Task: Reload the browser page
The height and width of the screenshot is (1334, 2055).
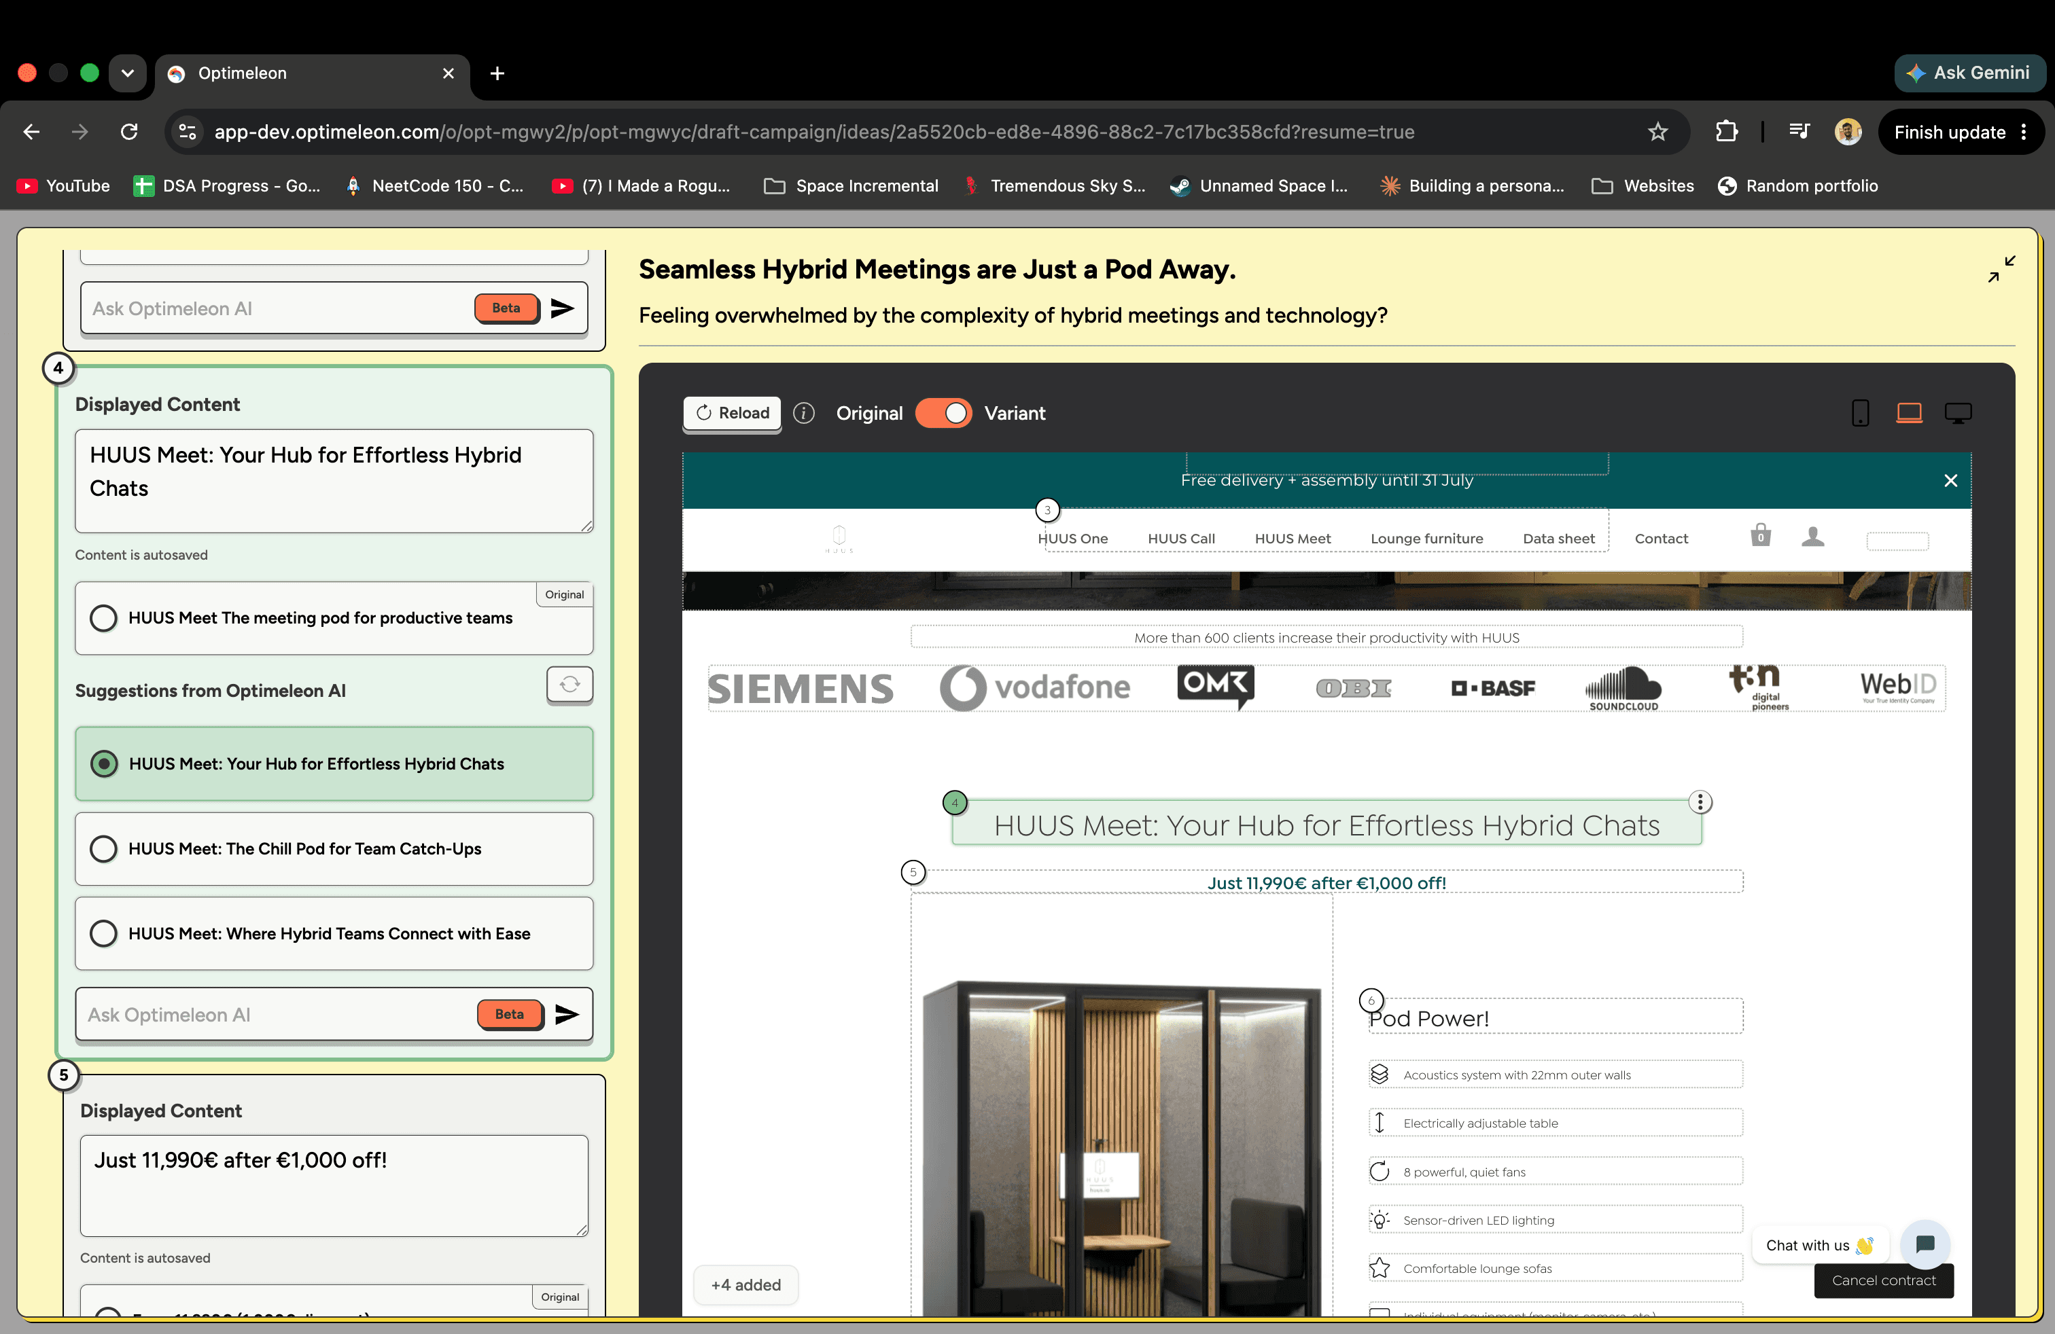Action: (130, 132)
